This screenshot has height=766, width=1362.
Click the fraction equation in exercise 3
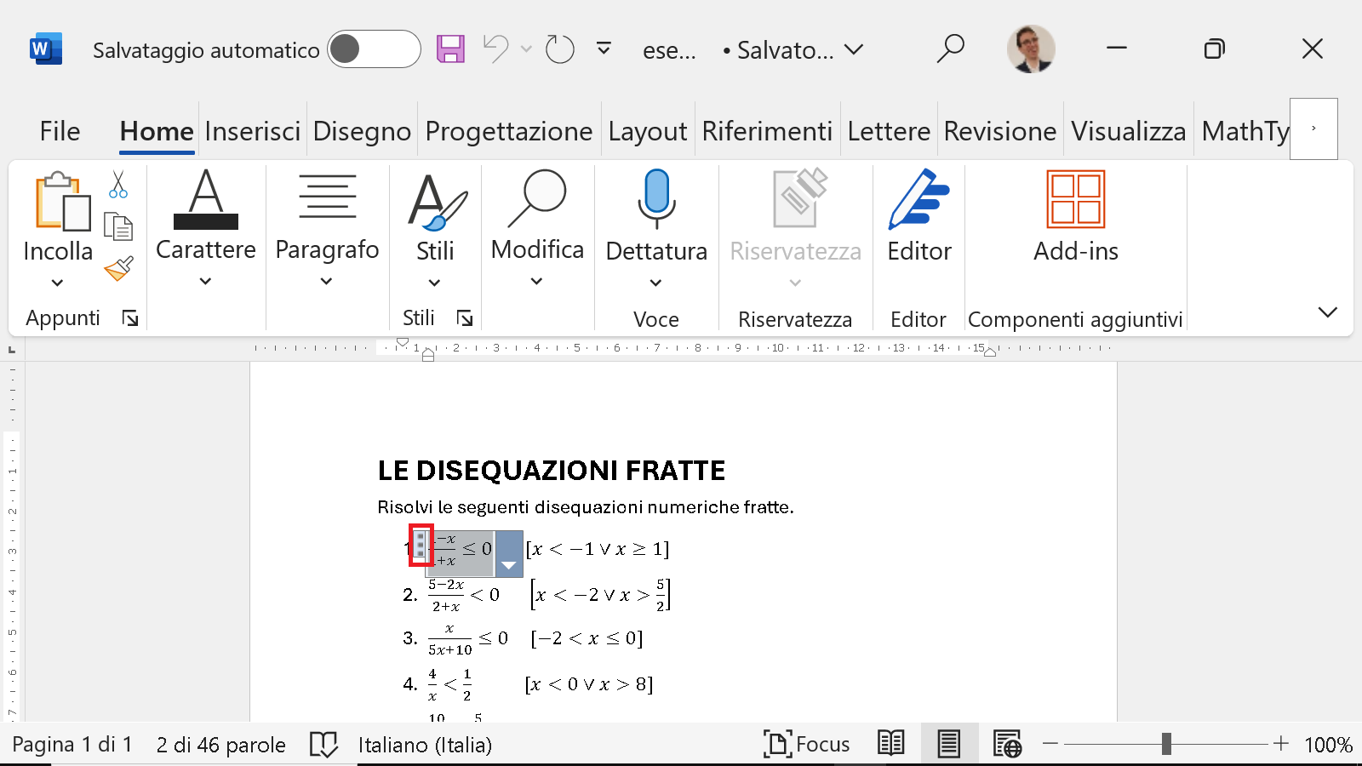point(468,638)
